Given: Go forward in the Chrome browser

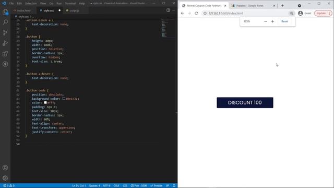Looking at the screenshot, I should [x=189, y=13].
